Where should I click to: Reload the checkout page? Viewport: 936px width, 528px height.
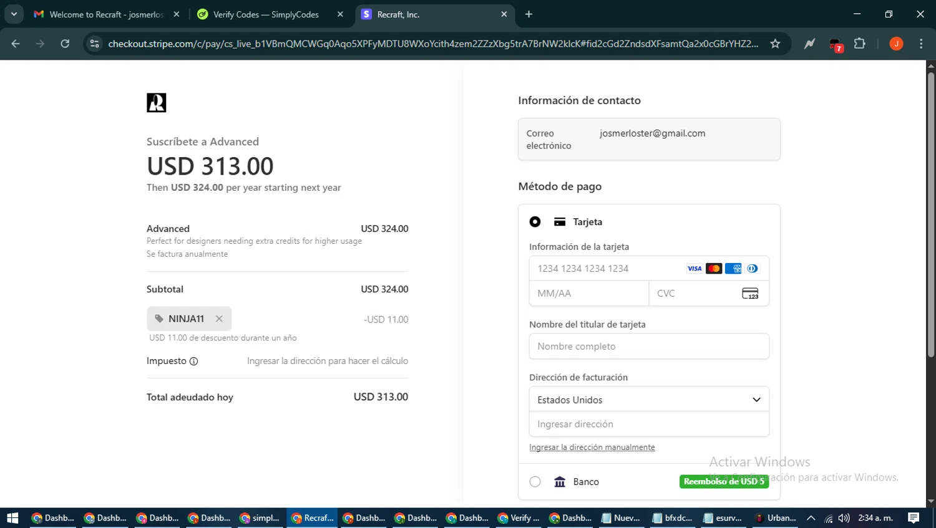65,44
